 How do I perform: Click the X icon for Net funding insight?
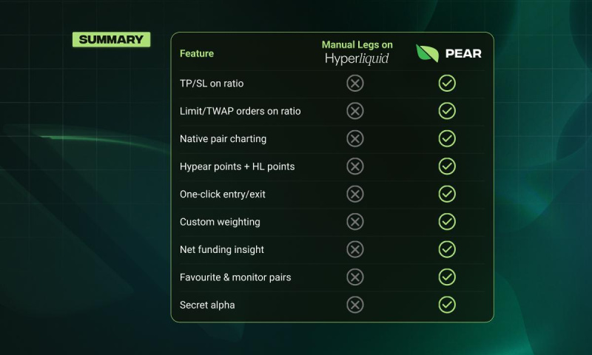355,249
